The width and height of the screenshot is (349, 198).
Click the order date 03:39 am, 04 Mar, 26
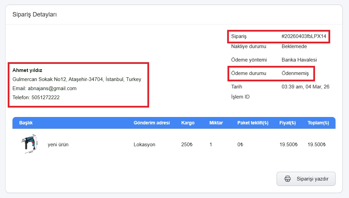click(x=305, y=87)
